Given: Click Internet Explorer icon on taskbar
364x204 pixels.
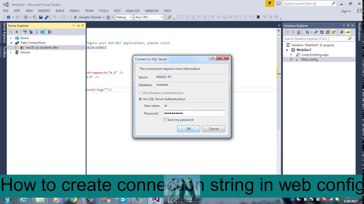Looking at the screenshot, I should (24, 200).
